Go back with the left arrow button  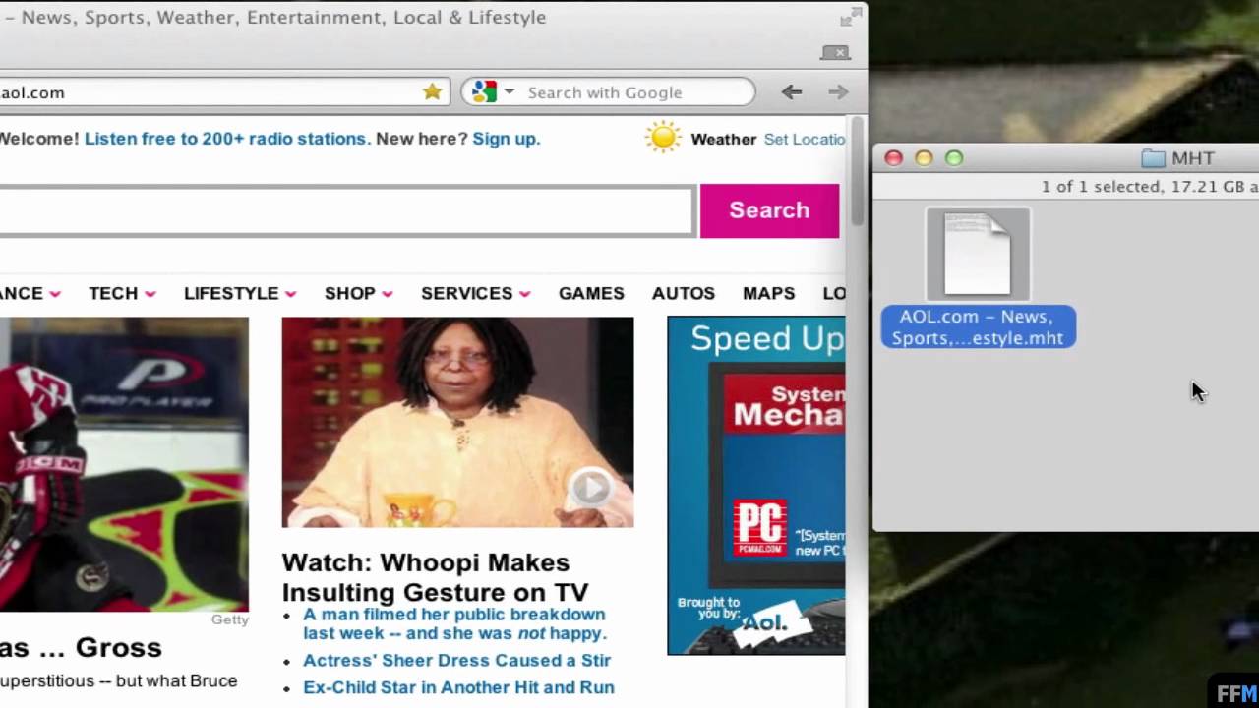tap(792, 91)
